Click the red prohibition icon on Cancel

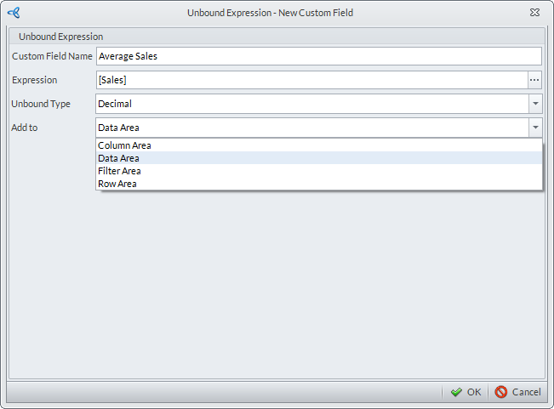point(501,392)
